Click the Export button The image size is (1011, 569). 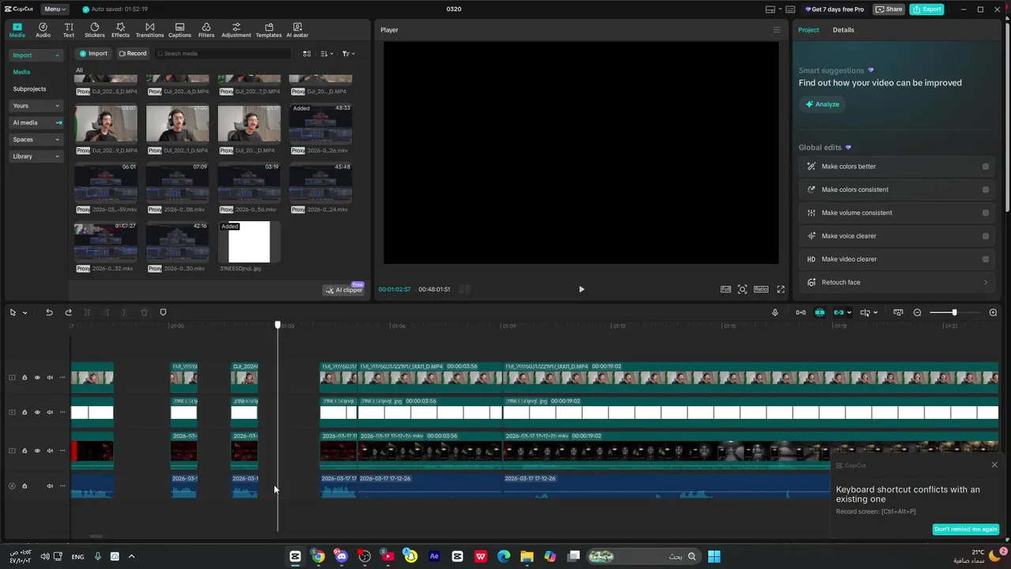pos(926,9)
